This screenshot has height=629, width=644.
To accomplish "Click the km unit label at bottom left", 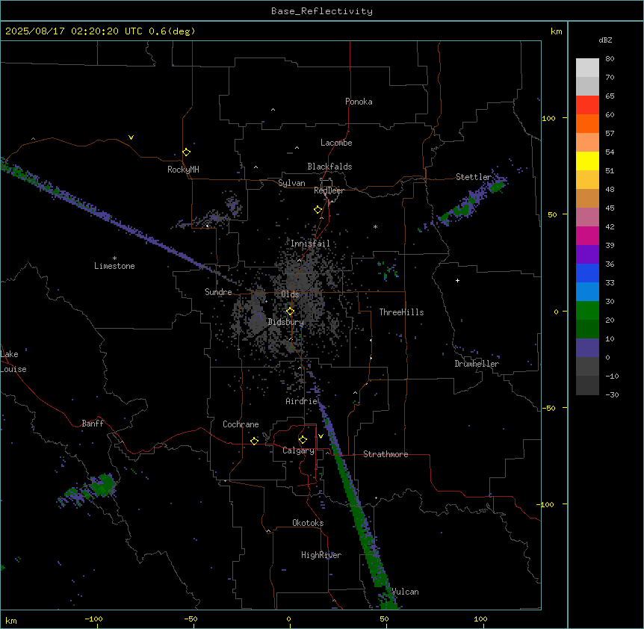I will (x=11, y=620).
